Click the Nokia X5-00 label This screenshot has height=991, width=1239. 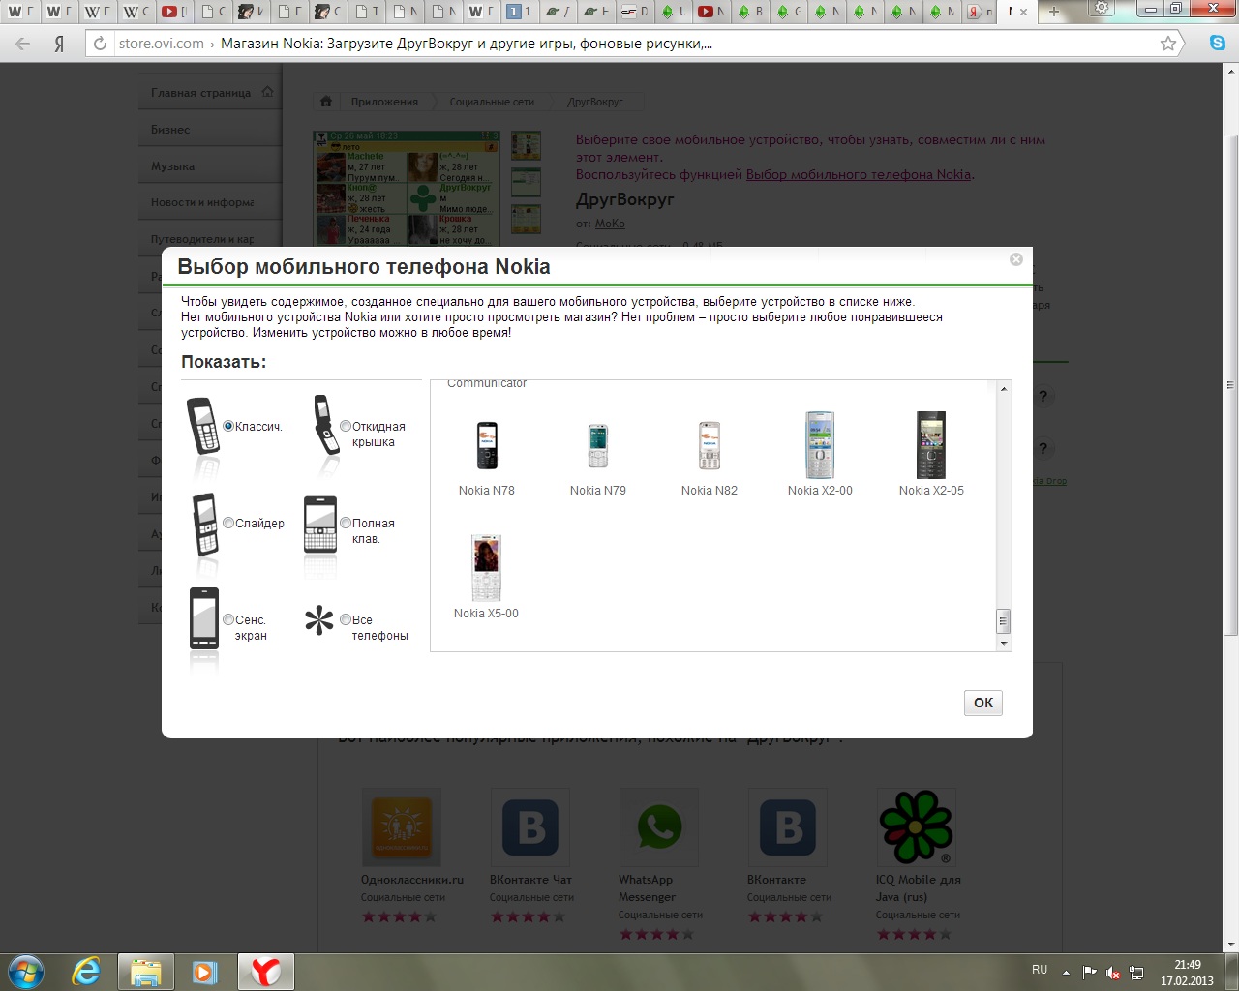(486, 614)
